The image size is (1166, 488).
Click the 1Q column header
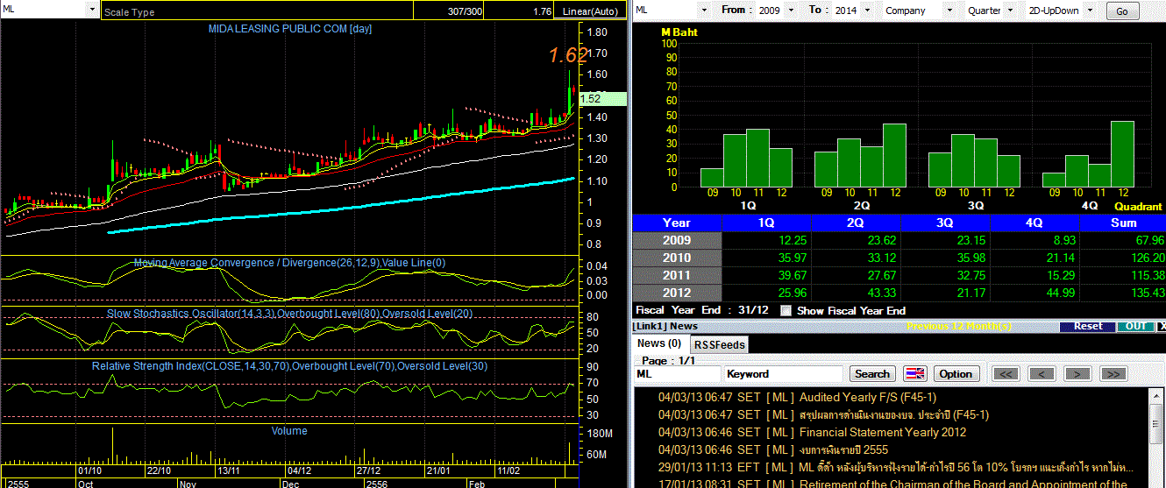765,223
